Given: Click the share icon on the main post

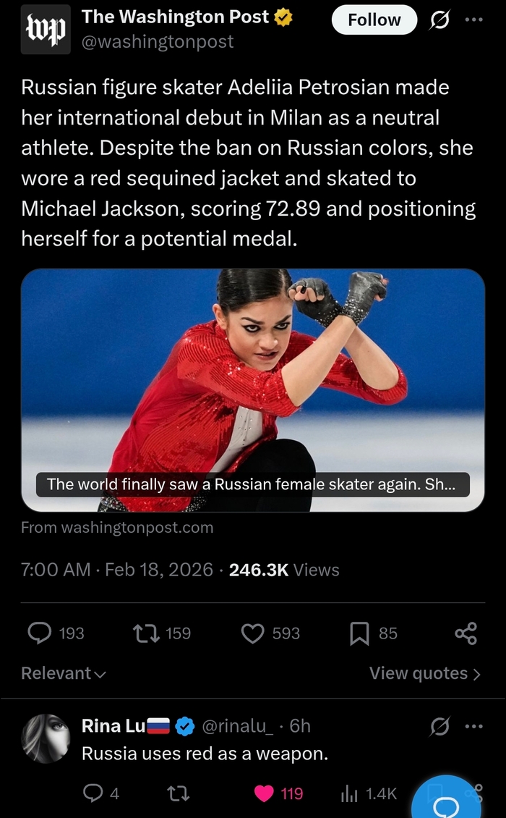Looking at the screenshot, I should pyautogui.click(x=465, y=633).
